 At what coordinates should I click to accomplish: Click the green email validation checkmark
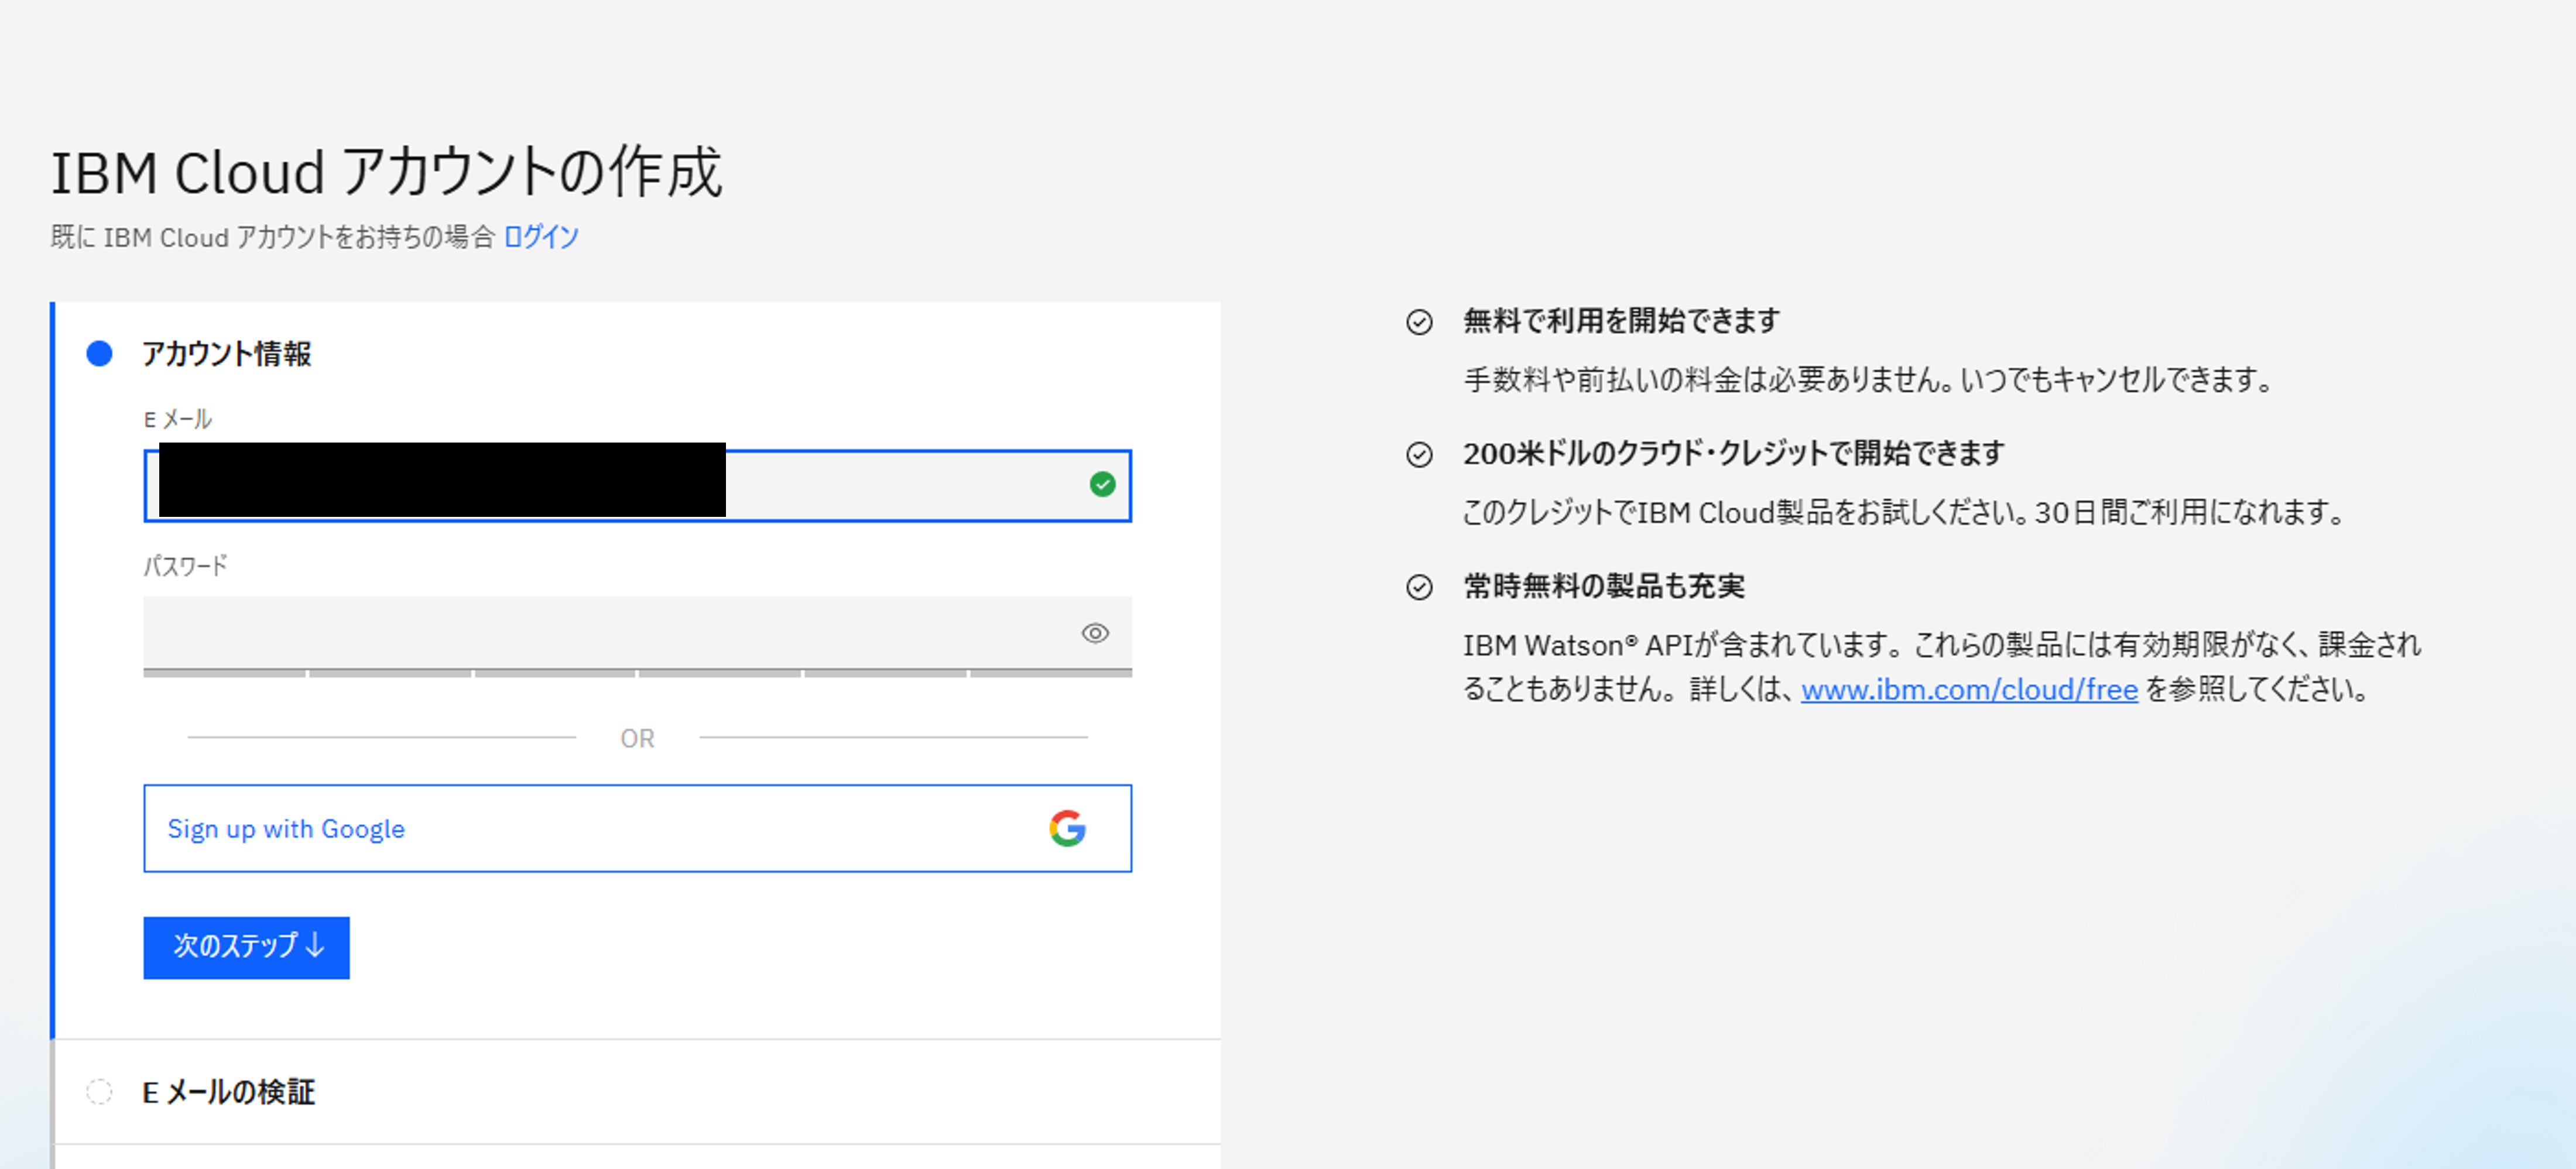pyautogui.click(x=1102, y=485)
